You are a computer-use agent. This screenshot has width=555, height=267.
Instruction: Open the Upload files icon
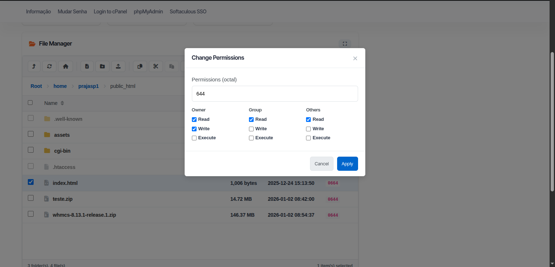coord(118,66)
